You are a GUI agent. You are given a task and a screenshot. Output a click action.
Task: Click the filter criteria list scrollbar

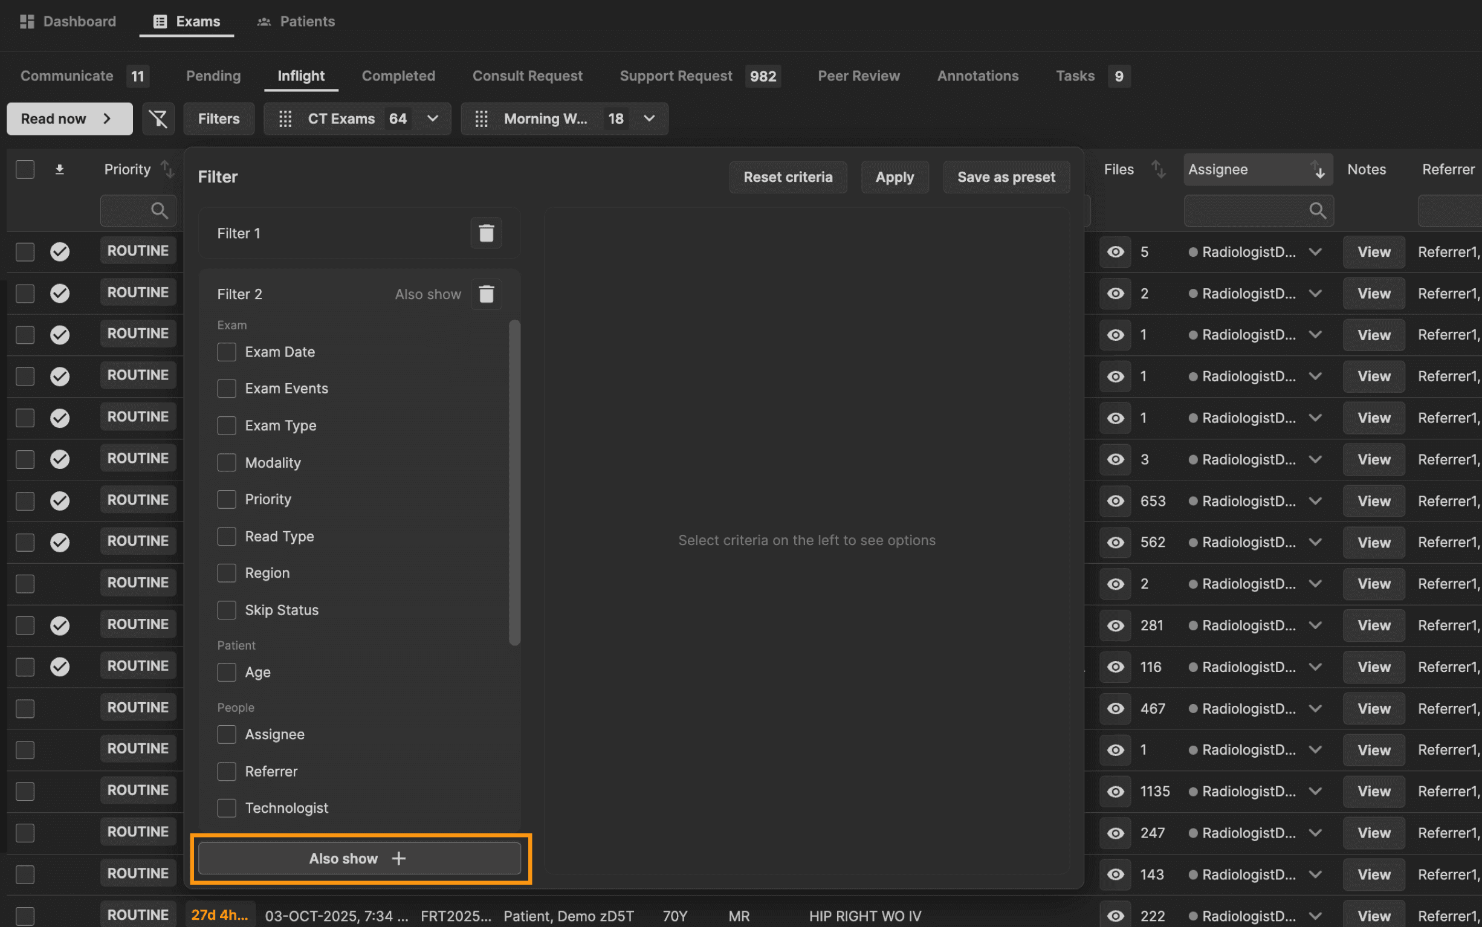click(x=514, y=482)
